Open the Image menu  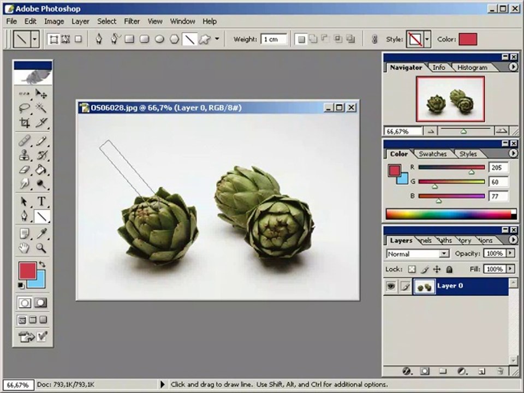pos(54,21)
